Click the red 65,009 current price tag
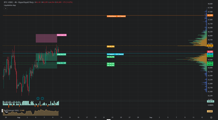The width and height of the screenshot is (218, 120). 210,52
